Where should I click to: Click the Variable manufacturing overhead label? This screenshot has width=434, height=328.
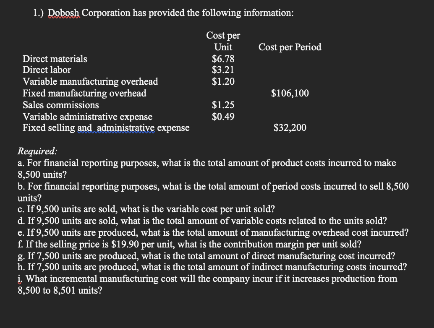pos(90,82)
